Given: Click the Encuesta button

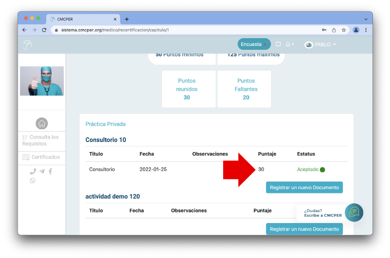Looking at the screenshot, I should [x=253, y=45].
